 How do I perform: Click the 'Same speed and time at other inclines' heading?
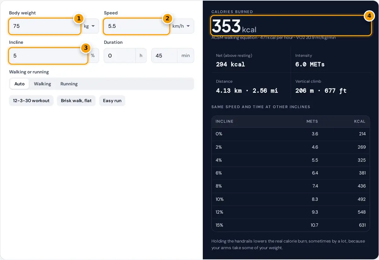[x=261, y=107]
